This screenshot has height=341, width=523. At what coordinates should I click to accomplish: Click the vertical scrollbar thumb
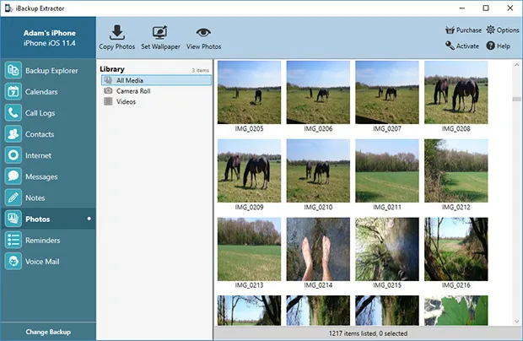click(x=516, y=99)
